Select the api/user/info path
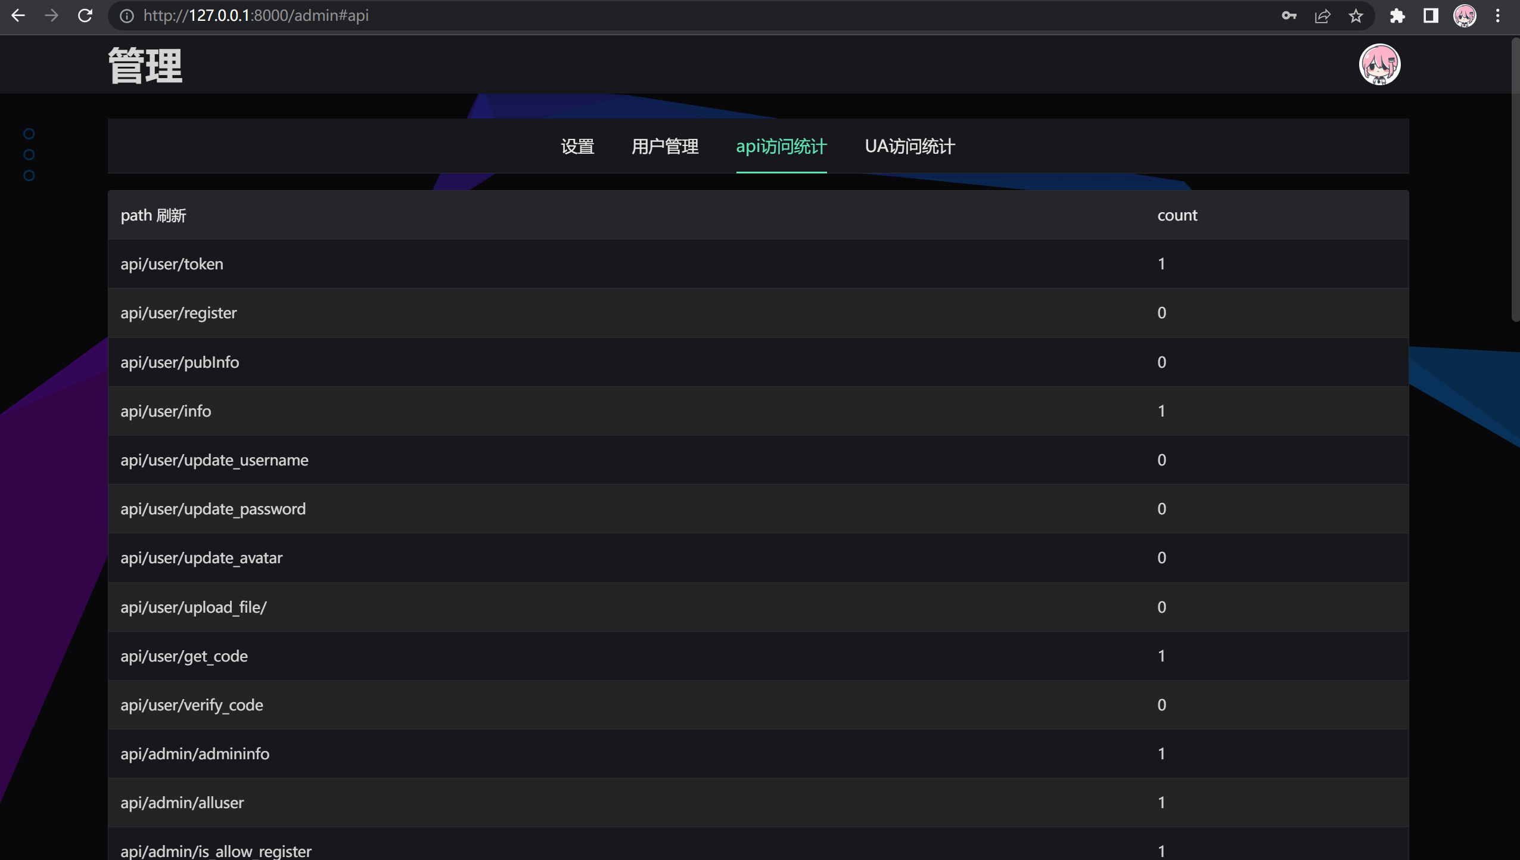This screenshot has width=1520, height=860. 166,411
